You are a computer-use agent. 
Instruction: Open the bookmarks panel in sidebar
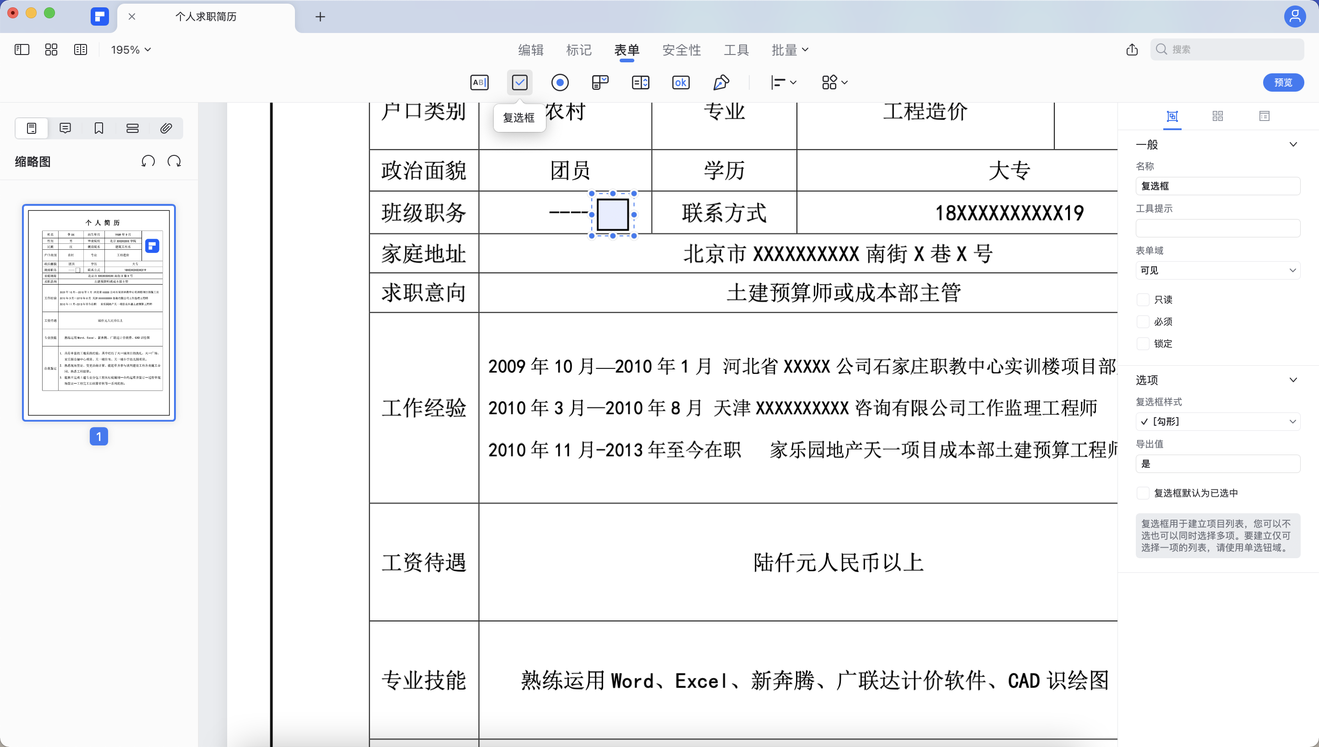click(x=98, y=128)
